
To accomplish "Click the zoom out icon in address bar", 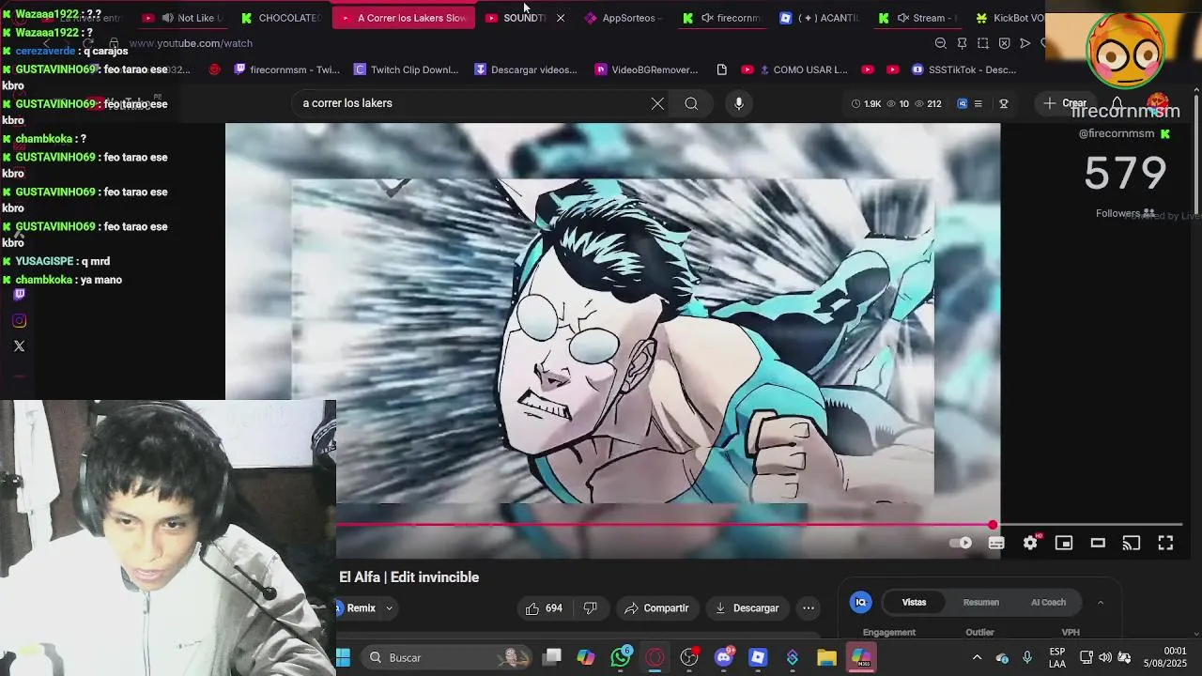I will pyautogui.click(x=940, y=43).
